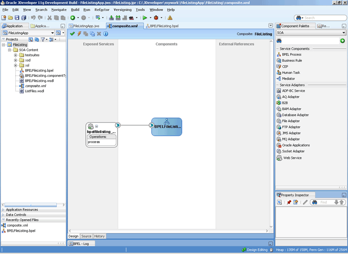Collapse the FileListing project node
Screen dimensions: 348x254
tap(4, 45)
